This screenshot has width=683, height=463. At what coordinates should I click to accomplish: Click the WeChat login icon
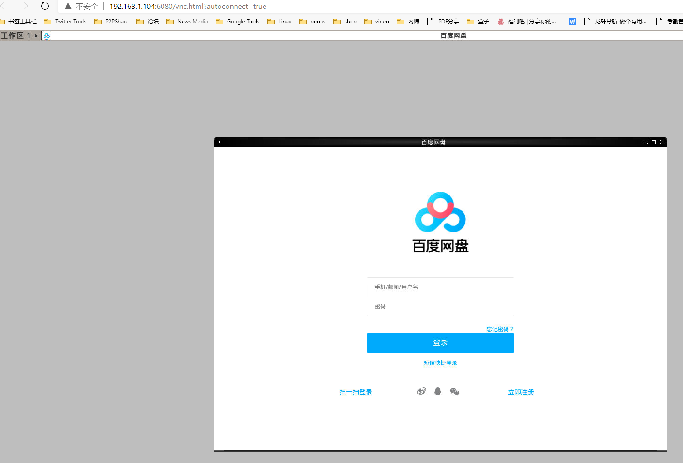pyautogui.click(x=455, y=391)
